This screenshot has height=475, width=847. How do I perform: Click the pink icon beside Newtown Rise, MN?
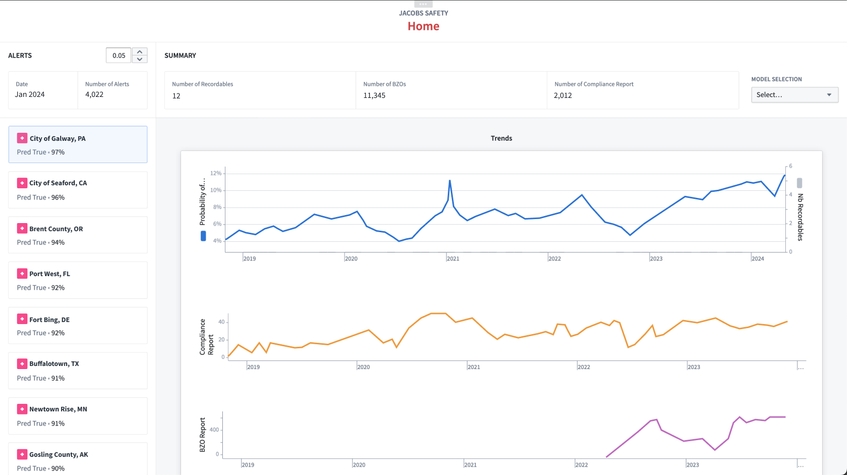(x=22, y=409)
